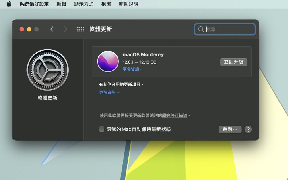Enable 讓我的 Mac 自動保持最新狀態 checkbox
Viewport: 288px width, 180px height.
pyautogui.click(x=102, y=129)
